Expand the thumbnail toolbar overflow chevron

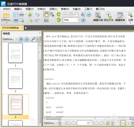coord(38,39)
